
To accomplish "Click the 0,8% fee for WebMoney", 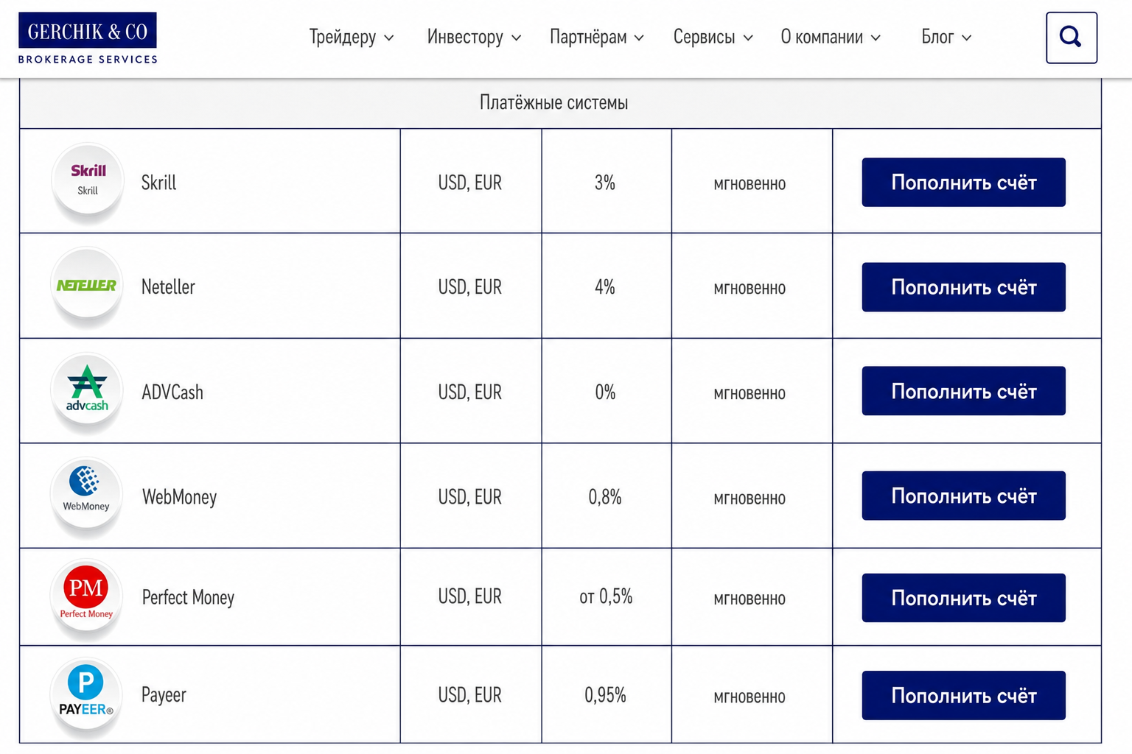I will (605, 497).
